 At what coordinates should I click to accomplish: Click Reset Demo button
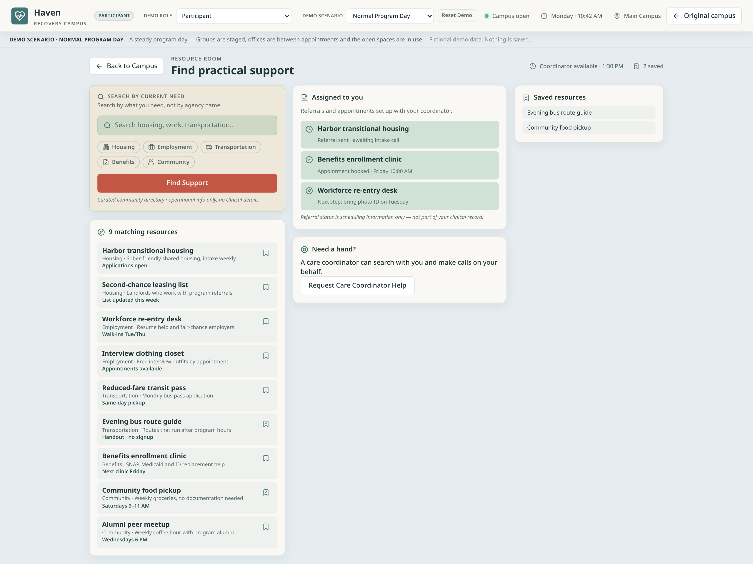[x=457, y=16]
